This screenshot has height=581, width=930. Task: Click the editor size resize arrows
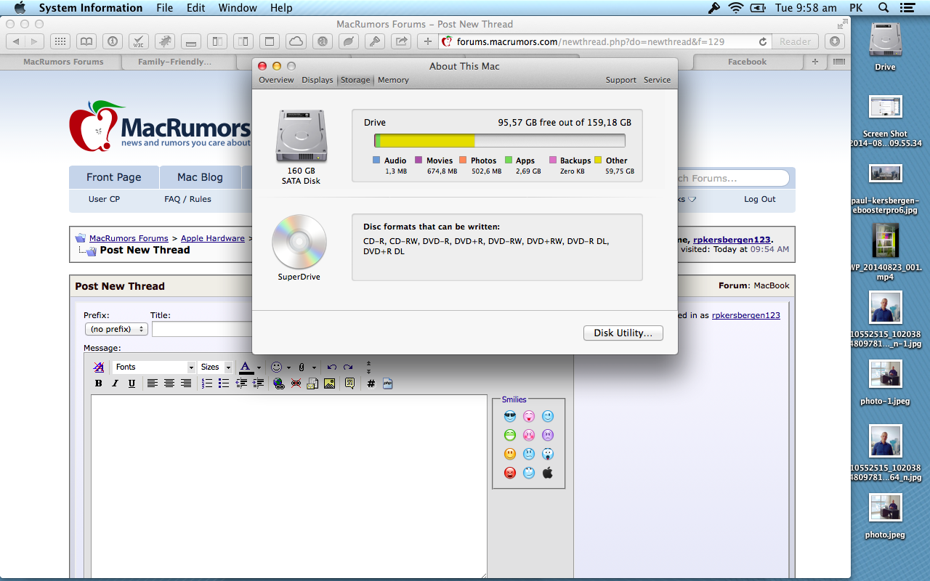[x=368, y=367]
